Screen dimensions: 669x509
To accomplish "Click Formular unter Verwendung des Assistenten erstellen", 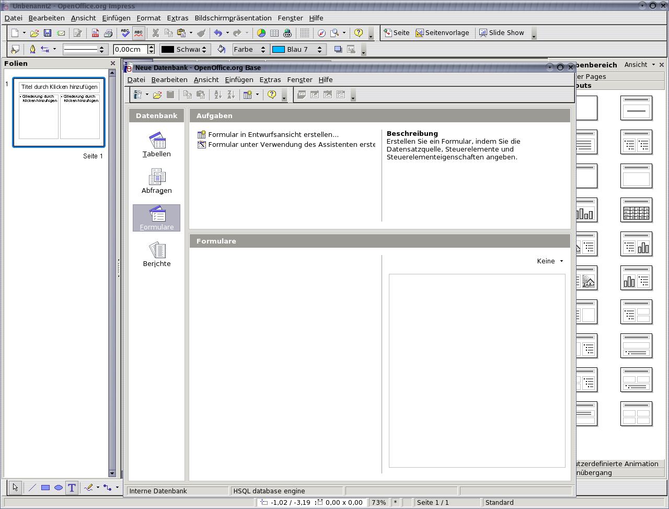I will [286, 144].
